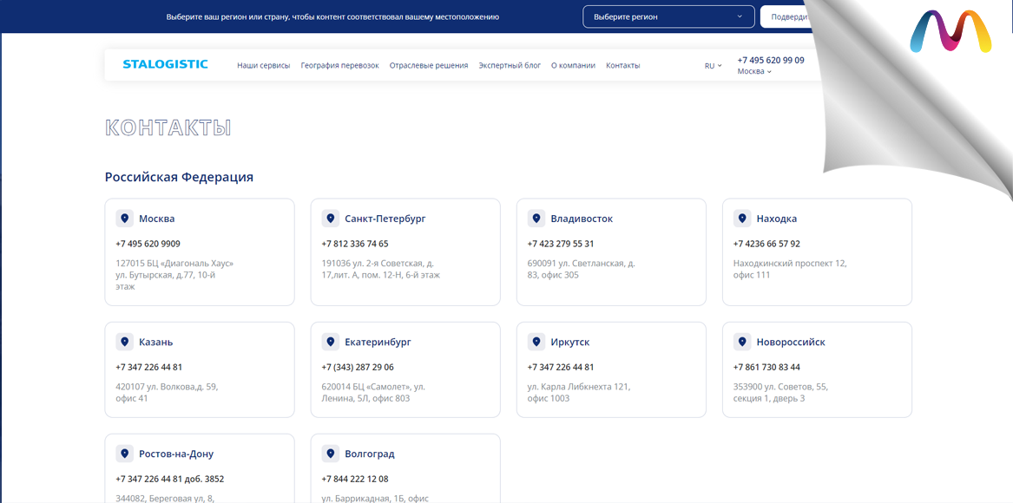This screenshot has width=1013, height=503.
Task: Open the 'Выберите регион' dropdown
Action: click(x=668, y=16)
